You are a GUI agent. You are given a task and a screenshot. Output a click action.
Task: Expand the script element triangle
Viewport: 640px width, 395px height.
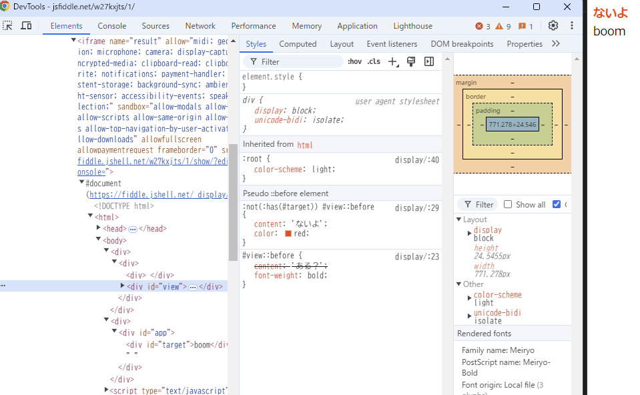(106, 390)
